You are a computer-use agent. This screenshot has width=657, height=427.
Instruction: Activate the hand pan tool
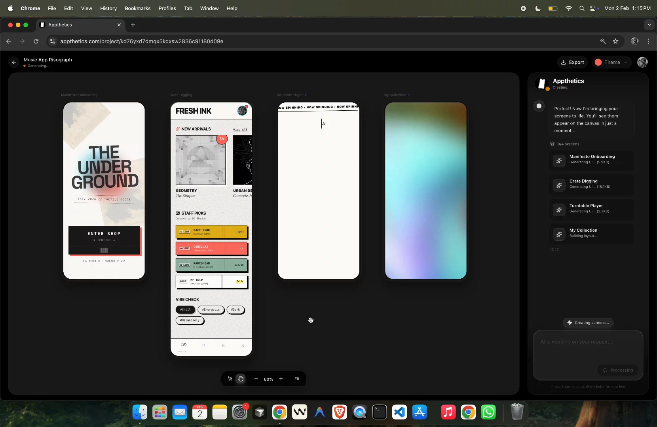(x=241, y=378)
